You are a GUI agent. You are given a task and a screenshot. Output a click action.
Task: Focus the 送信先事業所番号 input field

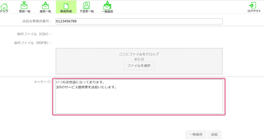point(139,21)
